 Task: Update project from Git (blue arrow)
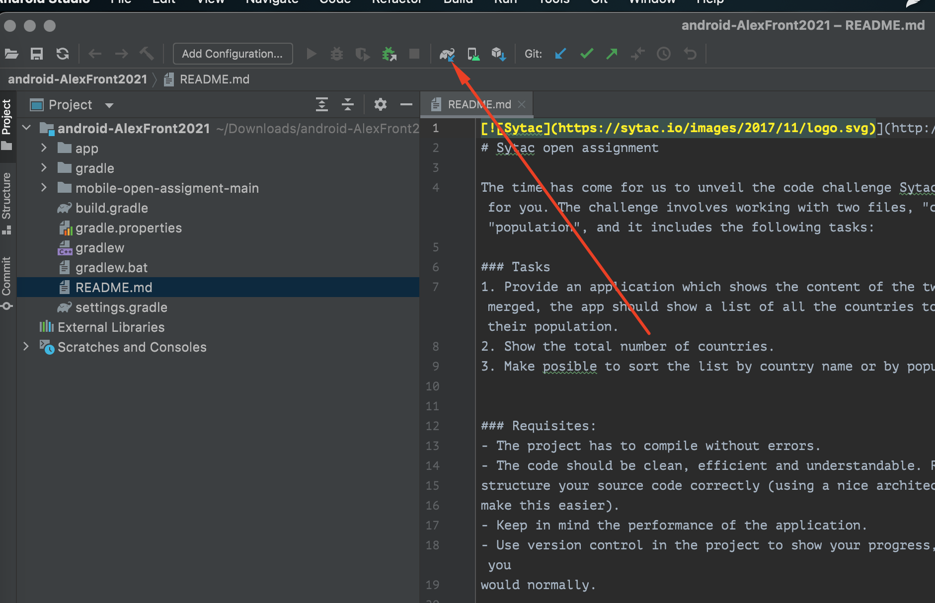[x=560, y=54]
